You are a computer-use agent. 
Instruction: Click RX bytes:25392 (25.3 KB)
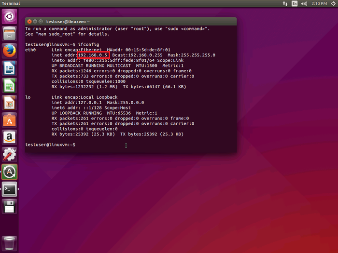[83, 134]
